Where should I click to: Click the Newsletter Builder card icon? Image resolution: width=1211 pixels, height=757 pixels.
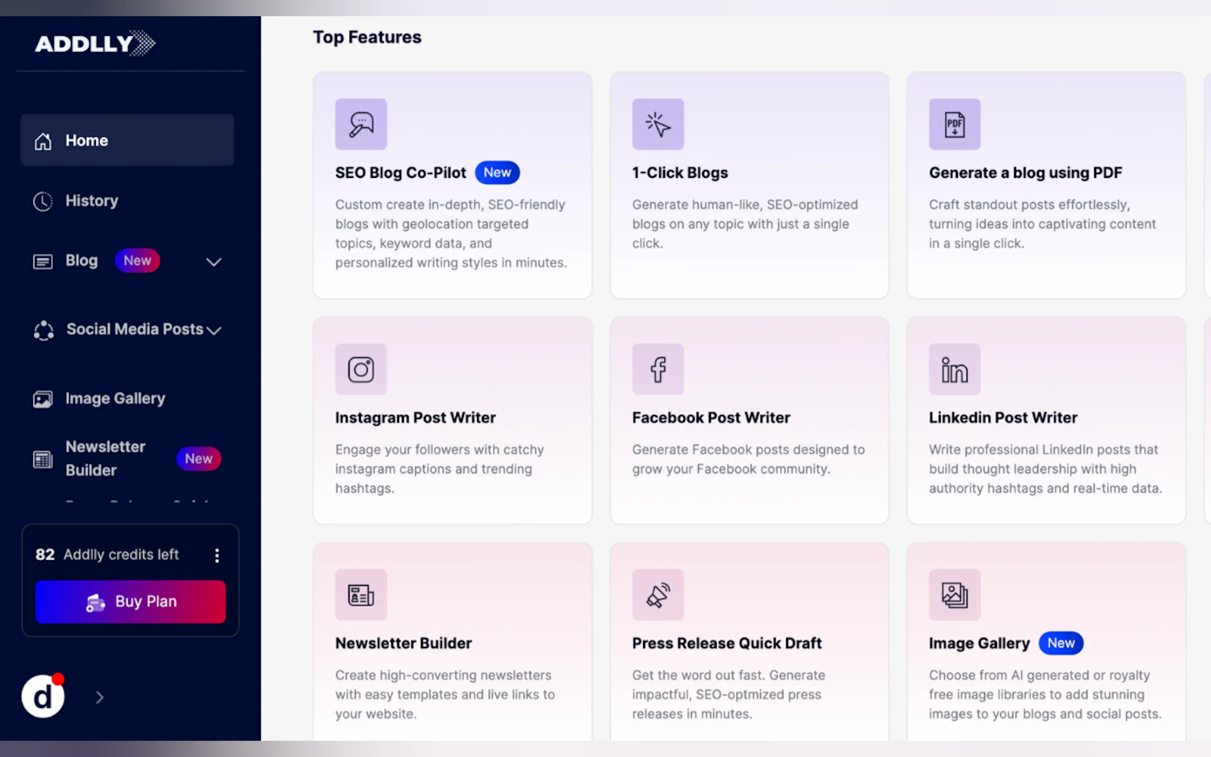[x=361, y=595]
